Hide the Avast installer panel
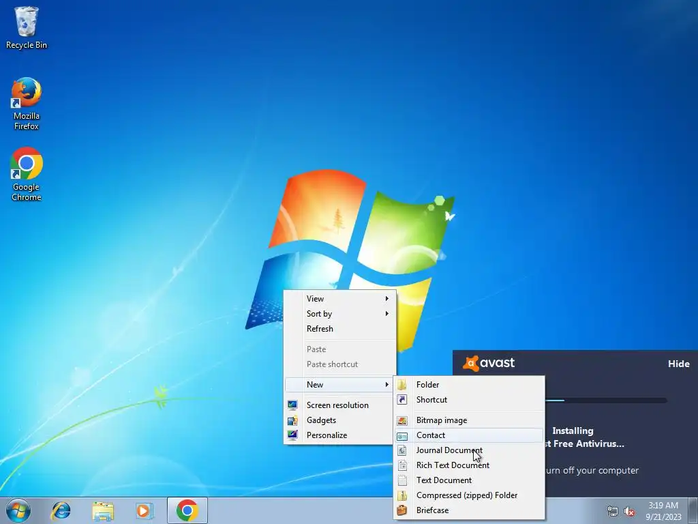Screen dimensions: 698x524 click(x=678, y=364)
